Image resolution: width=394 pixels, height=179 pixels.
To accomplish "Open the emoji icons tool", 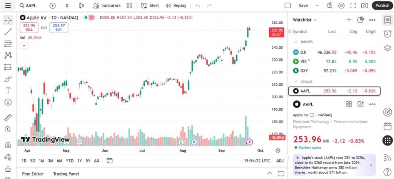I will tap(8, 103).
